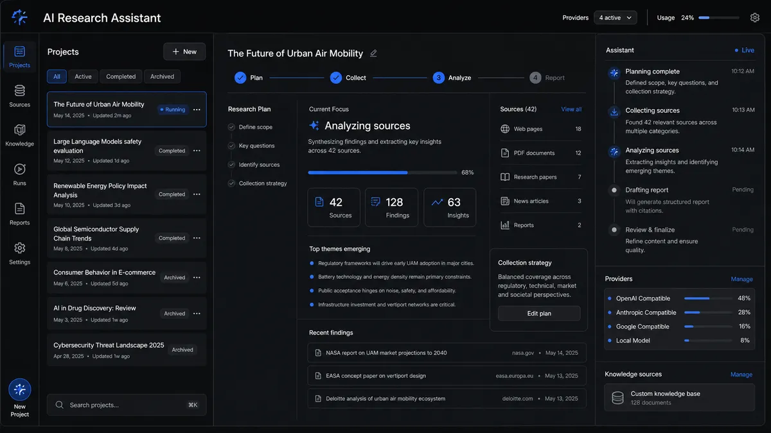Select the All projects filter tab
This screenshot has width=771, height=433.
coord(57,76)
